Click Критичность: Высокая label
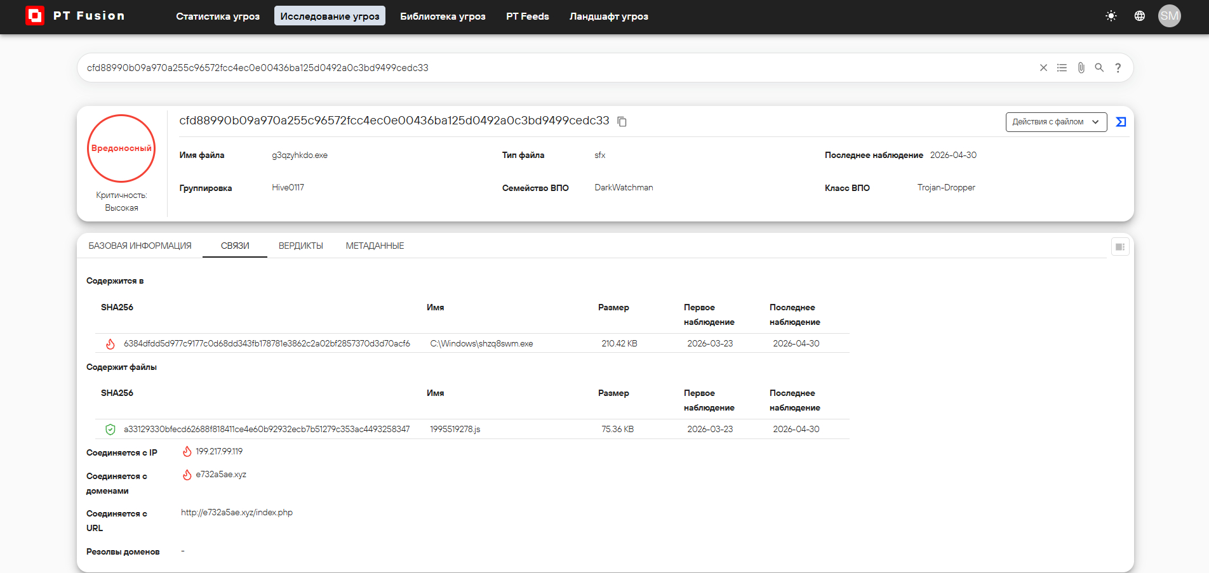Screen dimensions: 1209x573 (121, 201)
